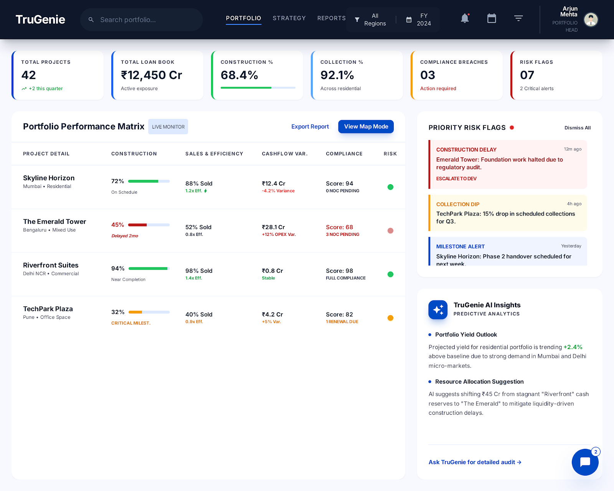Viewport: 614px width, 491px height.
Task: Click the red risk dot for The Emerald Tower
Action: click(x=390, y=231)
